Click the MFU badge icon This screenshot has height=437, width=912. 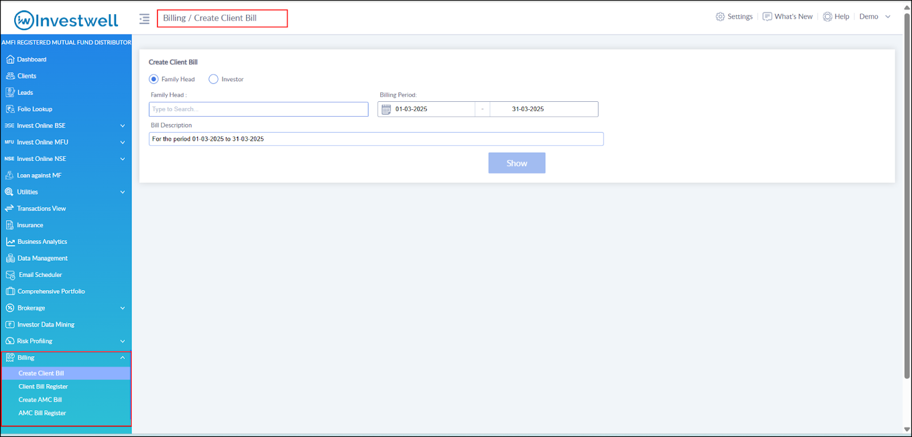pos(9,142)
